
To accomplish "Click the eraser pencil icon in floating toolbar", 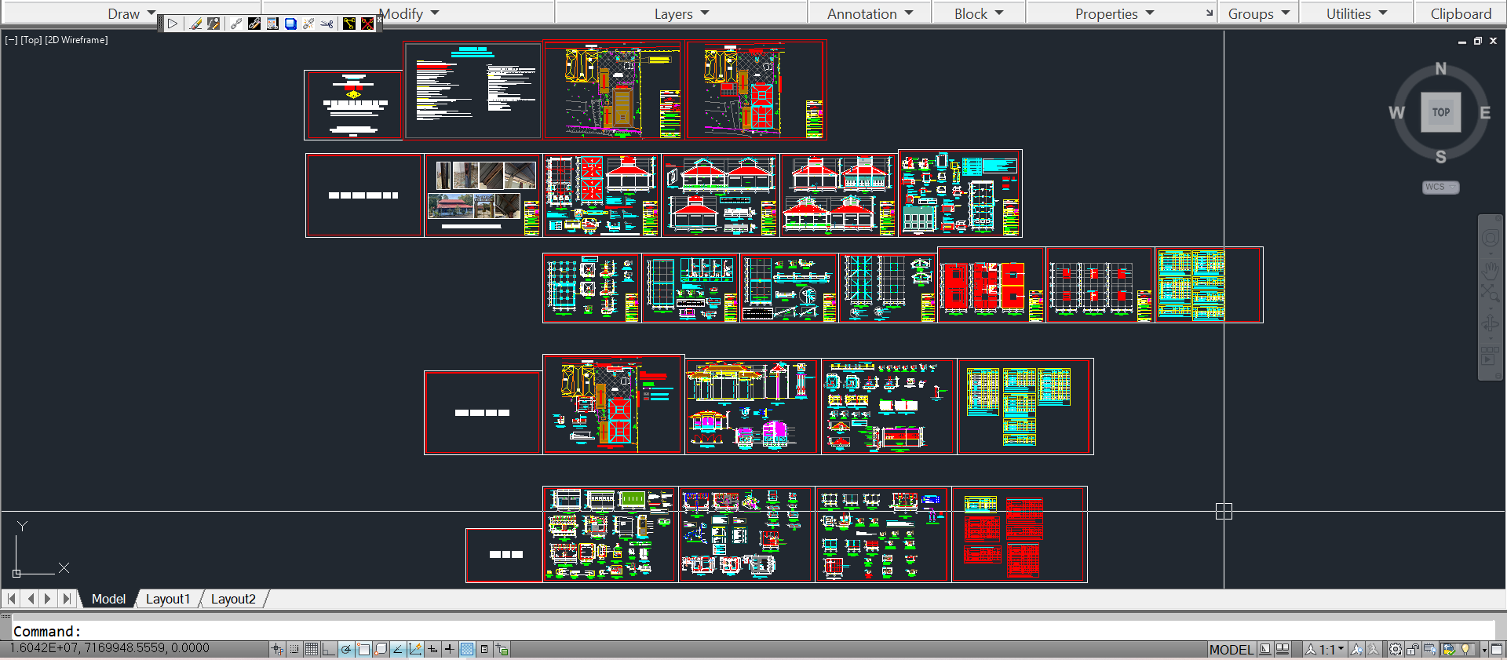I will [195, 24].
